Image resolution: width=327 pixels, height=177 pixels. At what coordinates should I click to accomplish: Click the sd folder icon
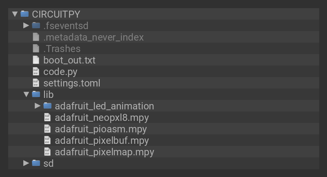tap(36, 163)
